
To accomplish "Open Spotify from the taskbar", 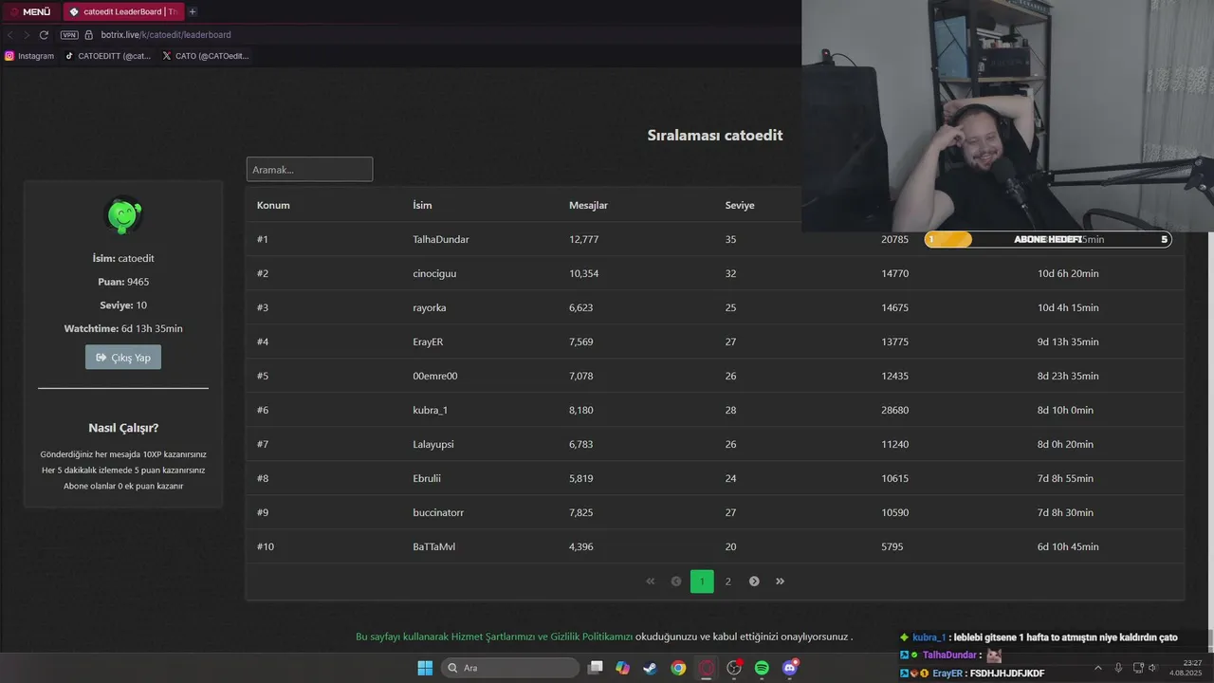I will [x=762, y=668].
